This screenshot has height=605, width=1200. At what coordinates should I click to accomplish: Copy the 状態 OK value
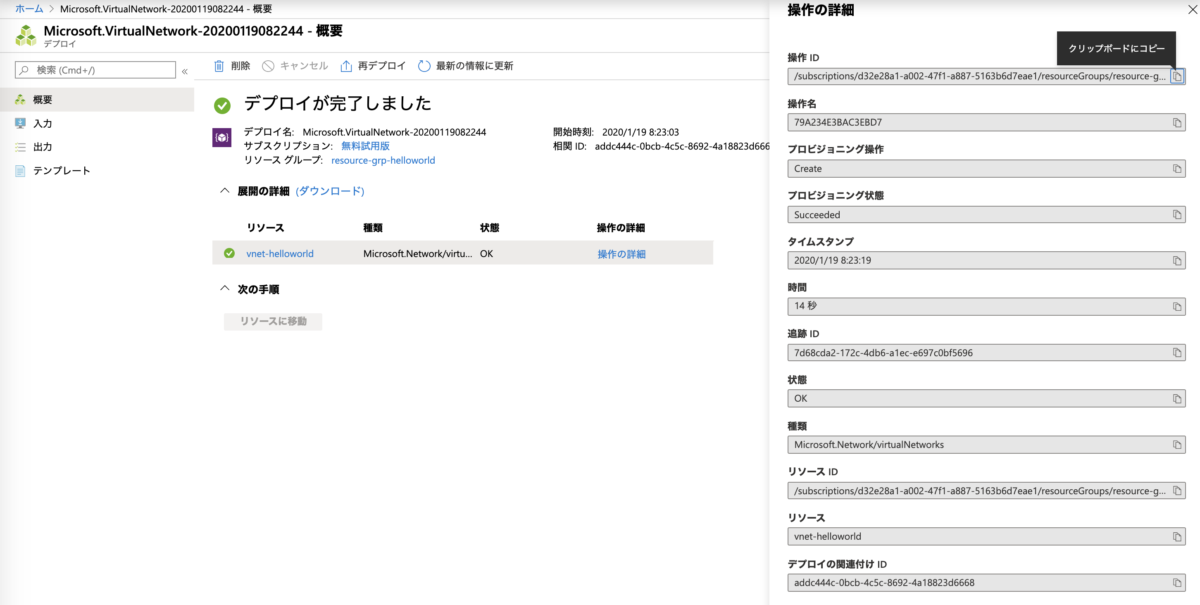click(1177, 399)
